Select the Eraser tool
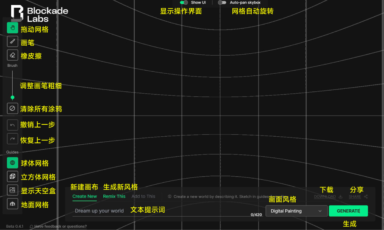The width and height of the screenshot is (384, 230). (12, 55)
